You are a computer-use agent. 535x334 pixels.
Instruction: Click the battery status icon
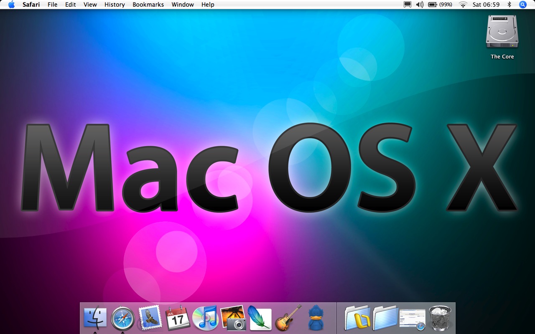tap(432, 5)
